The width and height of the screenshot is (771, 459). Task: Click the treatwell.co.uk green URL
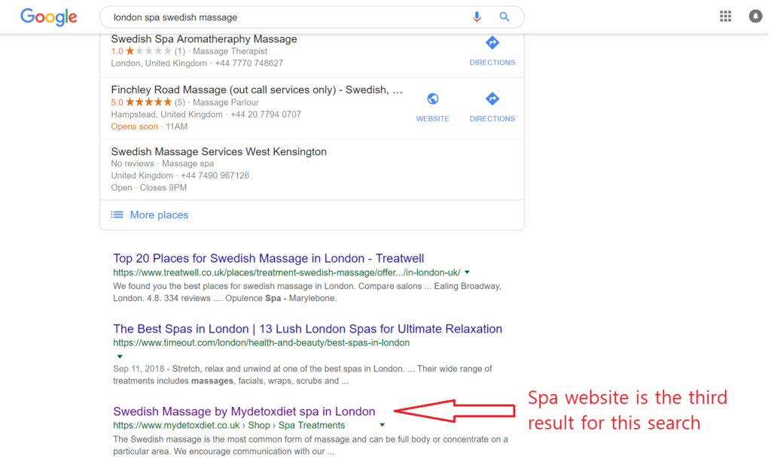(287, 272)
